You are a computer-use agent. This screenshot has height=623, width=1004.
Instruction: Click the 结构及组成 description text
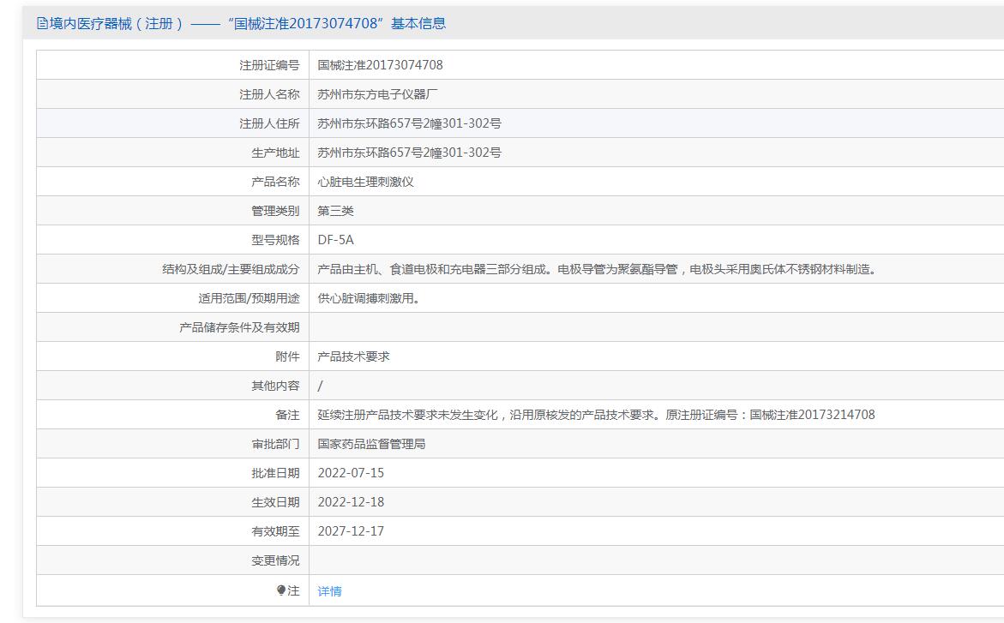click(598, 269)
